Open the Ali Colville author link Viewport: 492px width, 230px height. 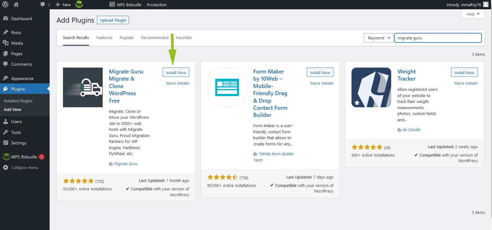click(411, 130)
